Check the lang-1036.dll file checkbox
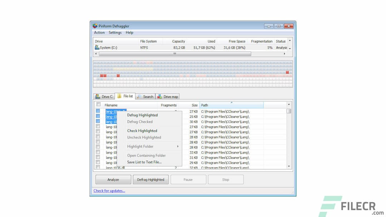386x217 pixels. pyautogui.click(x=98, y=167)
